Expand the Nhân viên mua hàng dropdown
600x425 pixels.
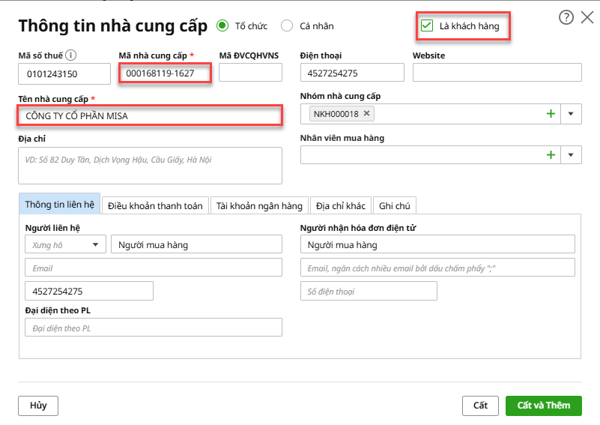[x=571, y=155]
